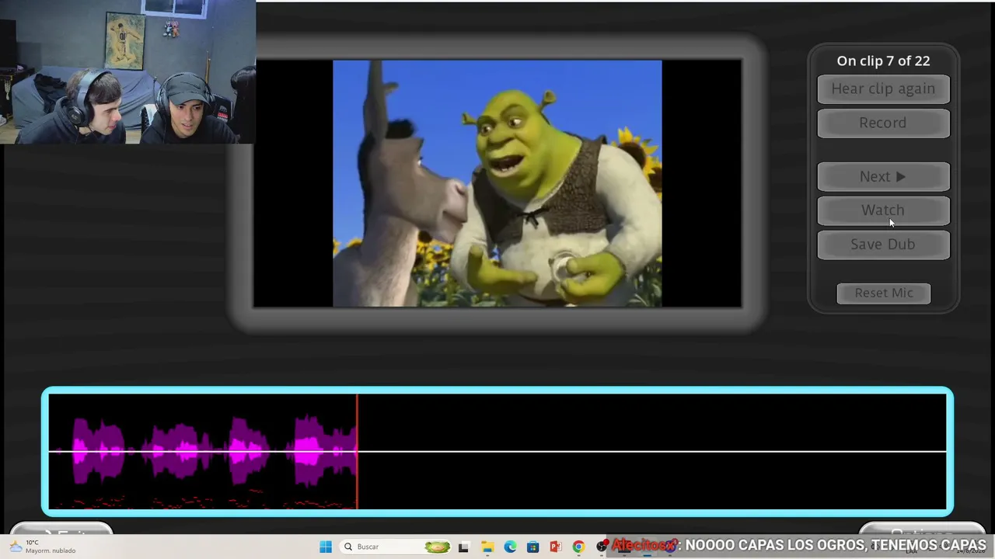
Task: Click the Buscar taskbar search box
Action: point(396,547)
